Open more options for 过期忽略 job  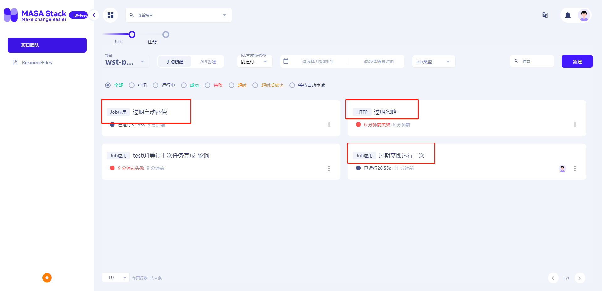point(575,125)
